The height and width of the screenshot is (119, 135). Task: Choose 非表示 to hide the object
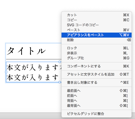tap(97, 53)
